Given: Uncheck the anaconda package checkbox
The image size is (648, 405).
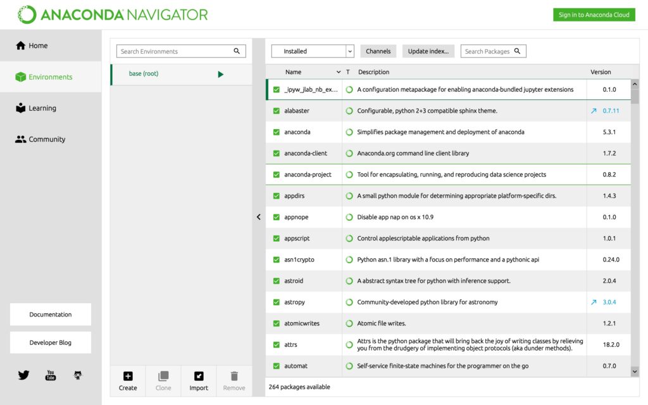Looking at the screenshot, I should pos(277,132).
